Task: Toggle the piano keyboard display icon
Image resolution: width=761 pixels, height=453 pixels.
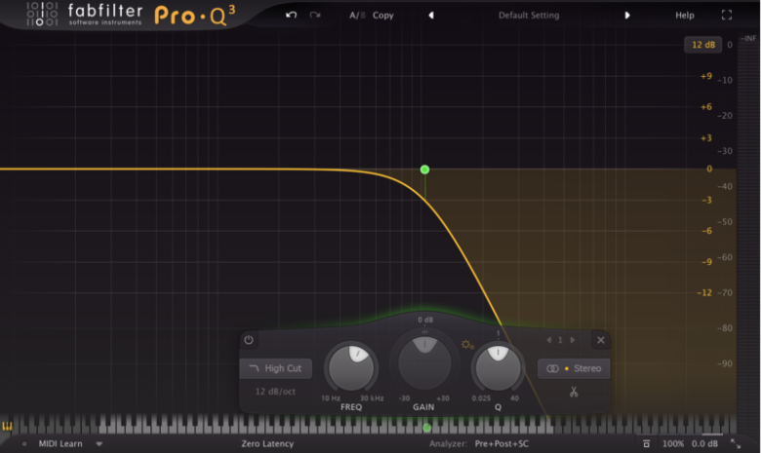Action: click(7, 427)
